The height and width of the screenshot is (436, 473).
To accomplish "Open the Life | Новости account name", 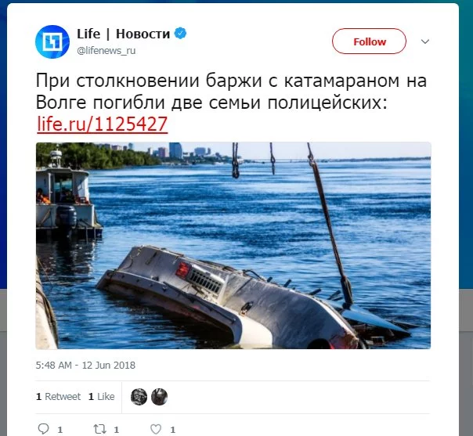I will click(124, 34).
